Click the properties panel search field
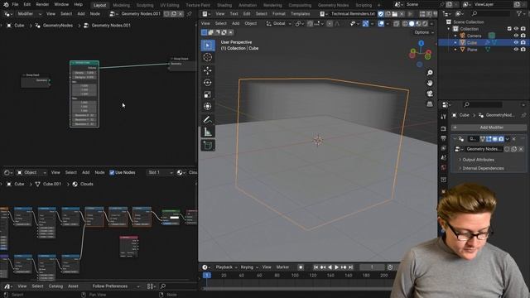 click(x=483, y=105)
